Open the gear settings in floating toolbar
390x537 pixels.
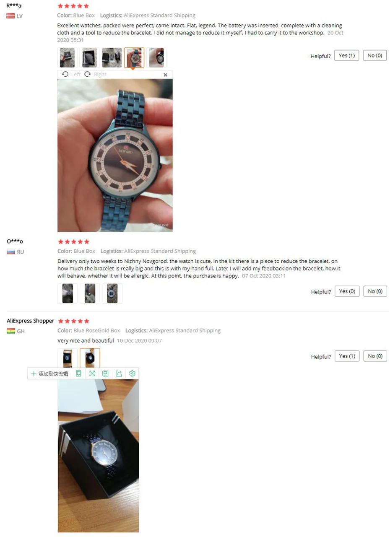coord(132,374)
